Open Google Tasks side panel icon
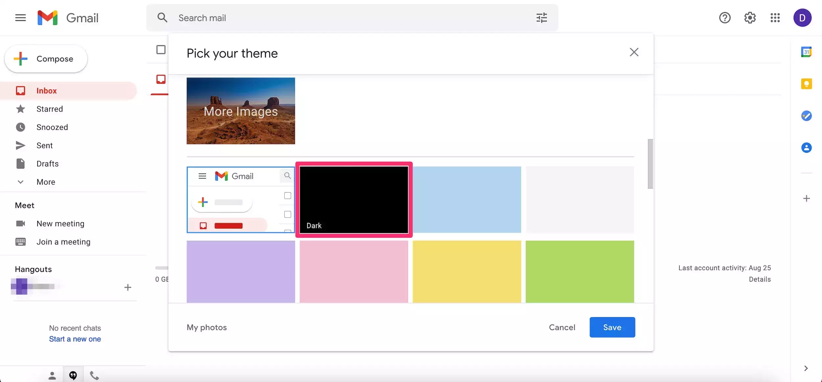This screenshot has width=822, height=382. coord(806,116)
